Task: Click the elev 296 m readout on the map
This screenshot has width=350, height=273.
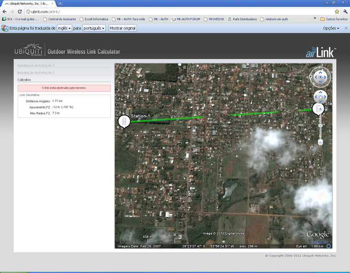Action: click(x=249, y=246)
